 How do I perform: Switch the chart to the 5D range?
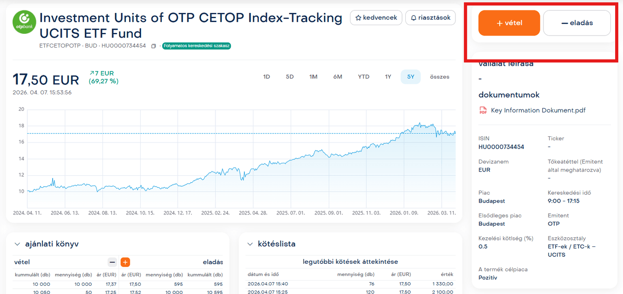289,77
